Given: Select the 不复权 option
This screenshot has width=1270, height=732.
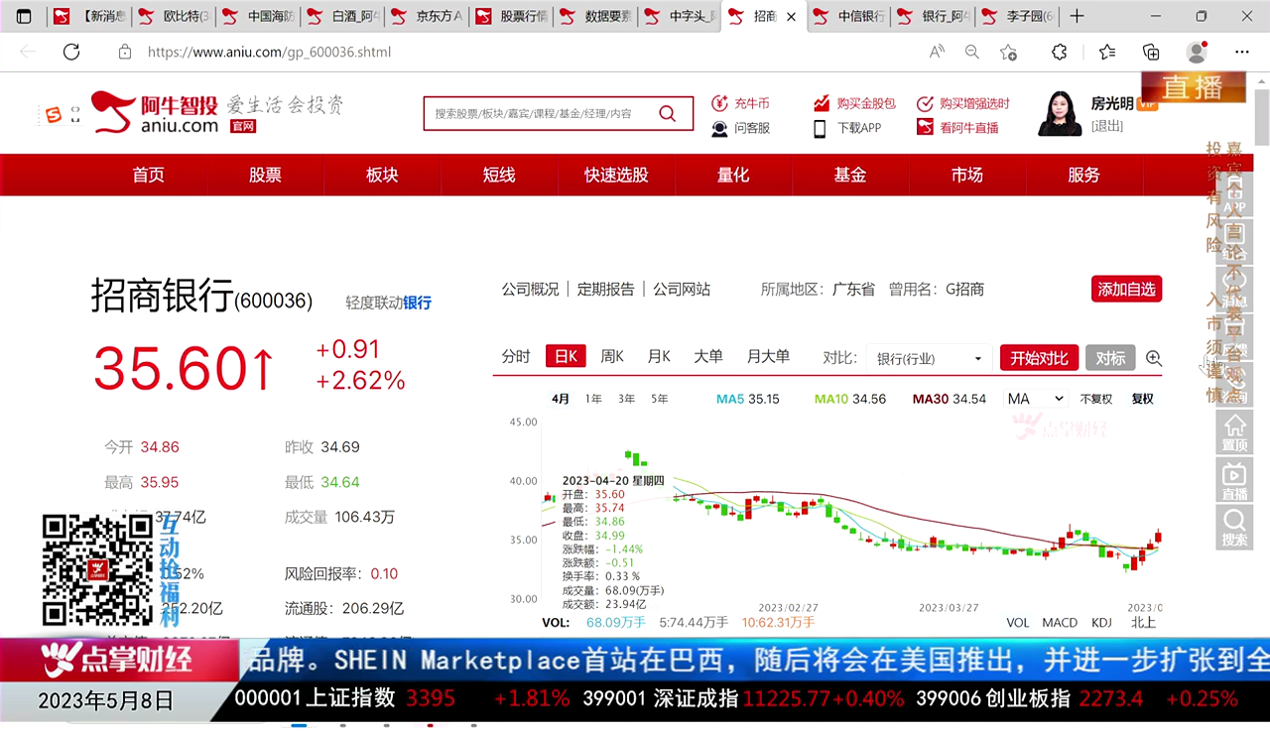Looking at the screenshot, I should [x=1096, y=399].
